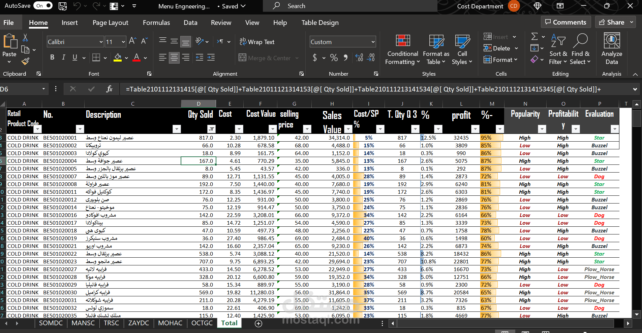This screenshot has width=642, height=333.
Task: Open the fill color dropdown arrow
Action: click(x=126, y=58)
